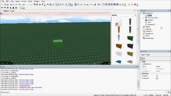Switch to the Script tab
The image size is (171, 96).
(x=12, y=11)
